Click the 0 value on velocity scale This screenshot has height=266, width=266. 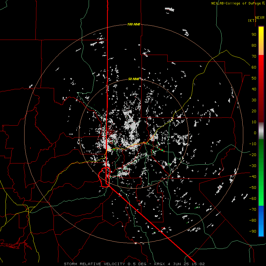[x=255, y=133]
